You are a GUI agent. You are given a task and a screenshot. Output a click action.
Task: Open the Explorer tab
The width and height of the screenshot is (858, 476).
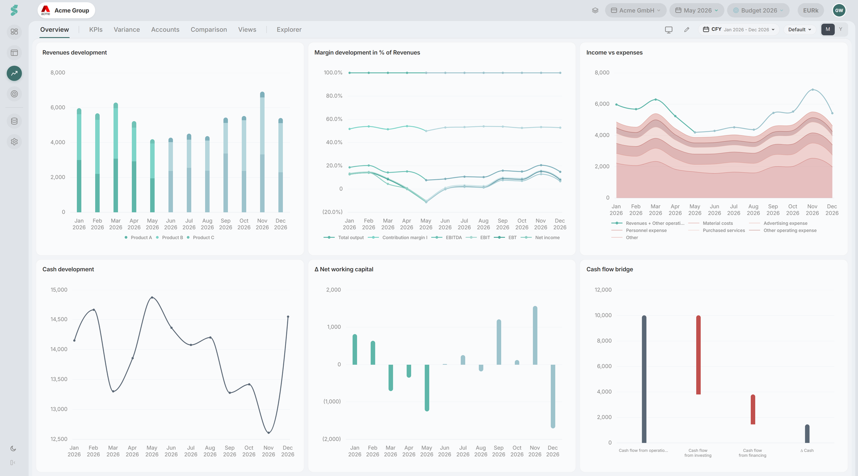pyautogui.click(x=289, y=29)
